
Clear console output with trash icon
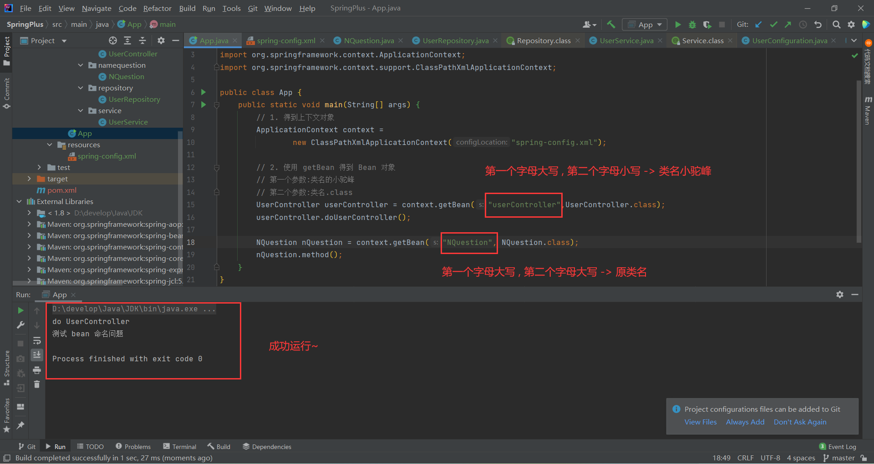[37, 384]
